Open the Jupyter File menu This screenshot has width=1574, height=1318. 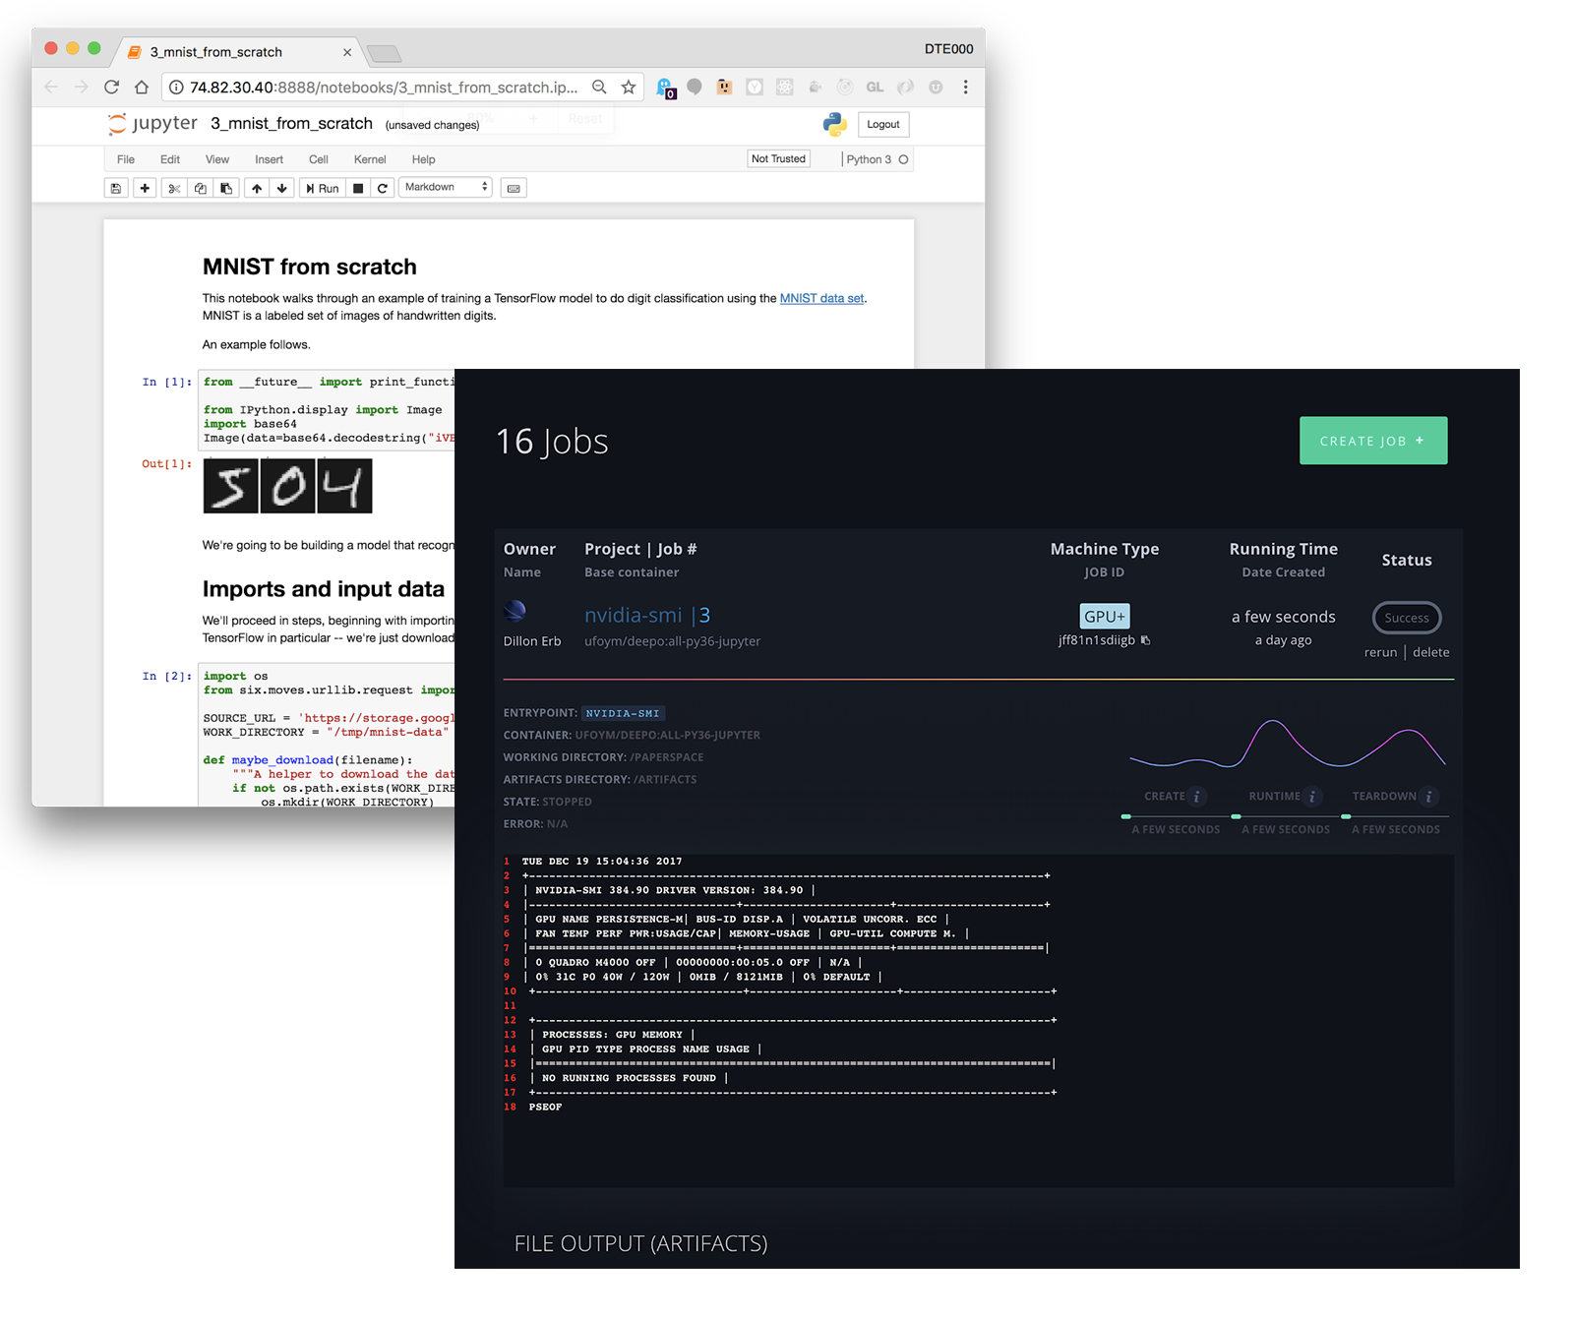pyautogui.click(x=126, y=159)
